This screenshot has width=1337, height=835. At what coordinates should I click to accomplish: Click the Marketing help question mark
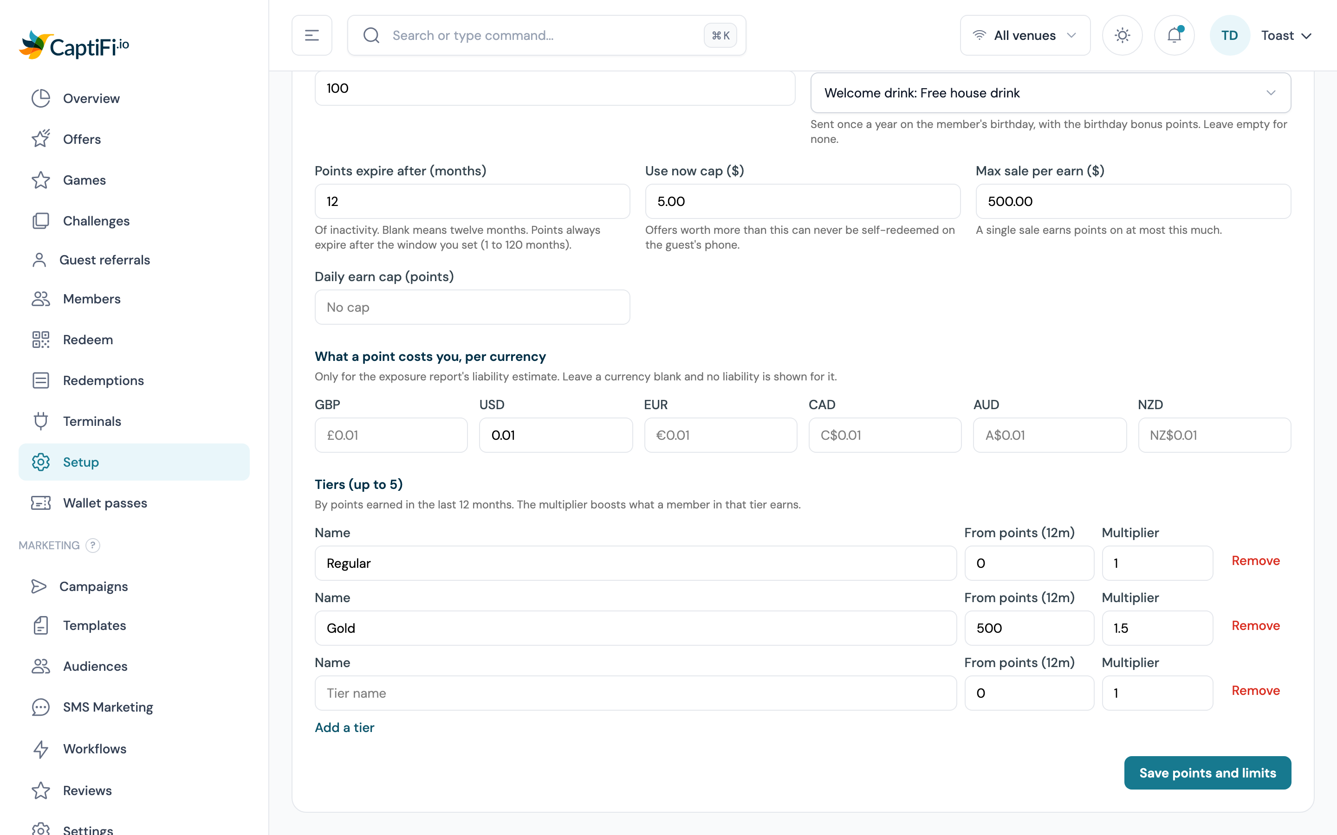coord(93,546)
